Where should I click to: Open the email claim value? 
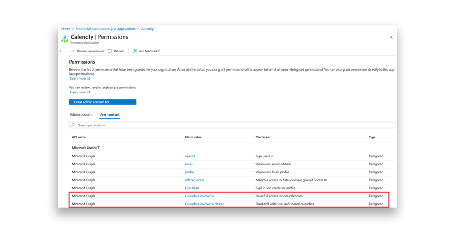[x=188, y=164]
